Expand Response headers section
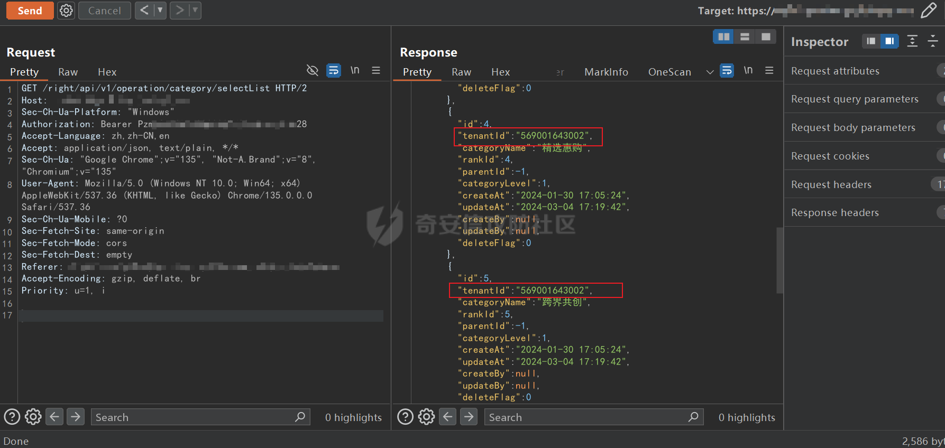Image resolution: width=945 pixels, height=448 pixels. pos(864,212)
